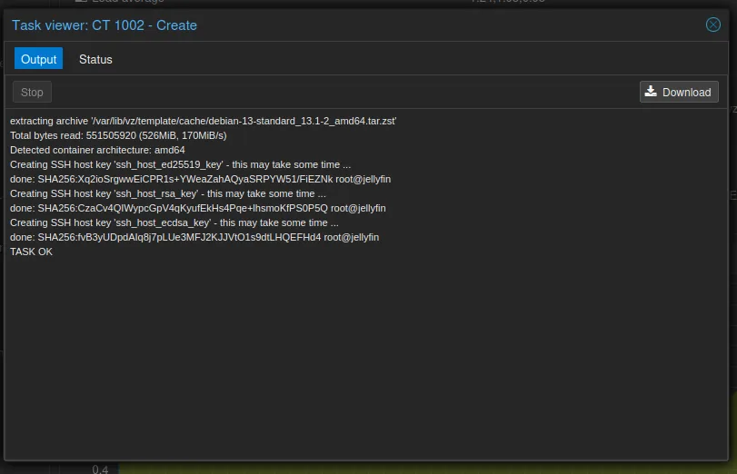Select the SHA256:Xq2ioSrgwwEiCPR1s fingerprint line
The width and height of the screenshot is (737, 474).
click(200, 180)
